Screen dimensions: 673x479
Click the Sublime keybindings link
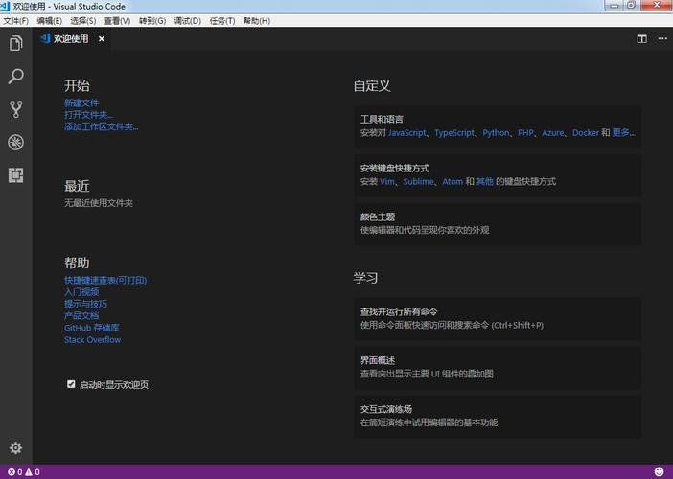click(x=419, y=181)
